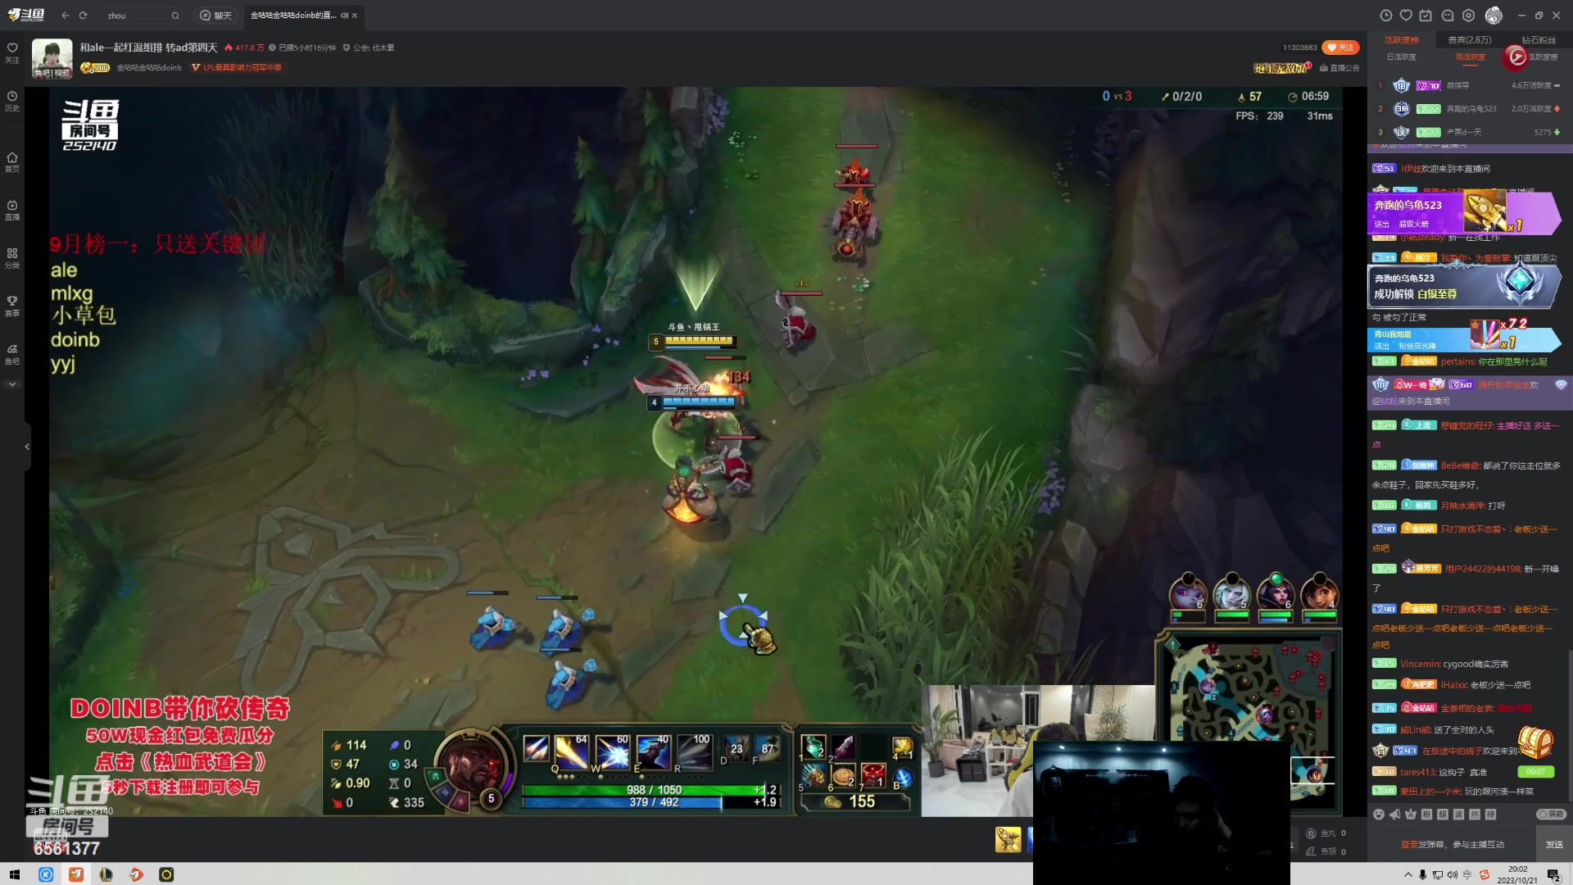The height and width of the screenshot is (885, 1573).
Task: Click the orange 关注 follow button
Action: point(1340,48)
